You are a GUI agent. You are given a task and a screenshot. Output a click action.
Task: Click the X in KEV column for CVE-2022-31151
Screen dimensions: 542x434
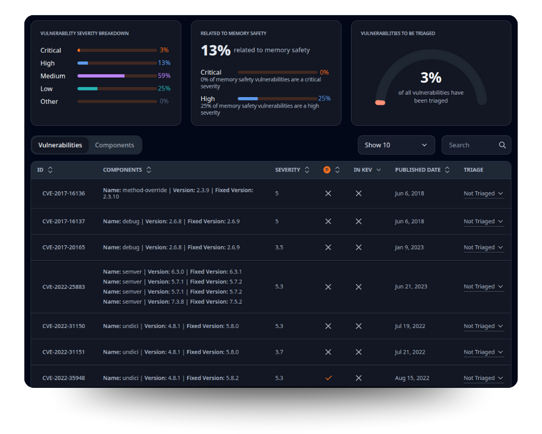(x=358, y=352)
